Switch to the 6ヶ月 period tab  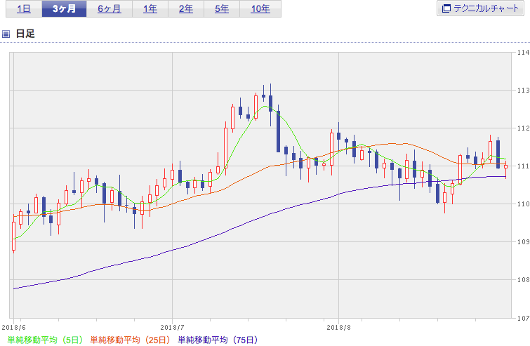tap(110, 9)
